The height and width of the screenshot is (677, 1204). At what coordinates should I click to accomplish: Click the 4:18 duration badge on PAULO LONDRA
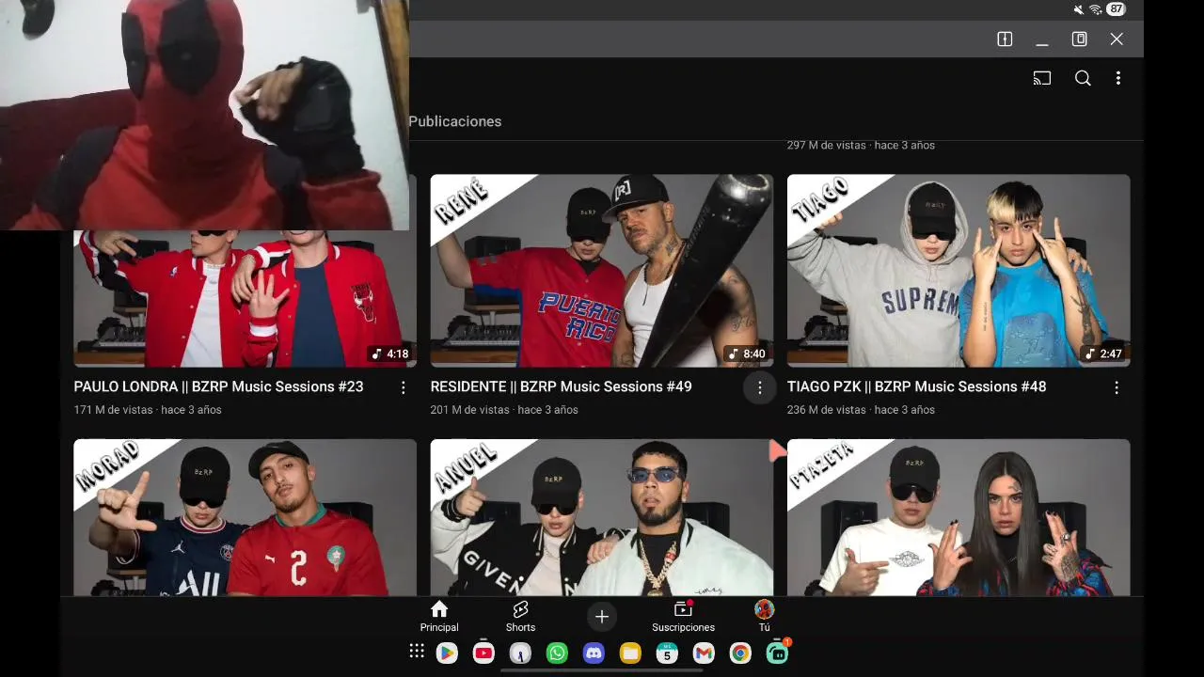[389, 354]
